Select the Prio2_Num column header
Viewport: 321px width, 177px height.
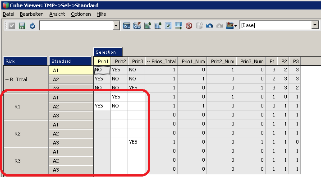point(222,61)
